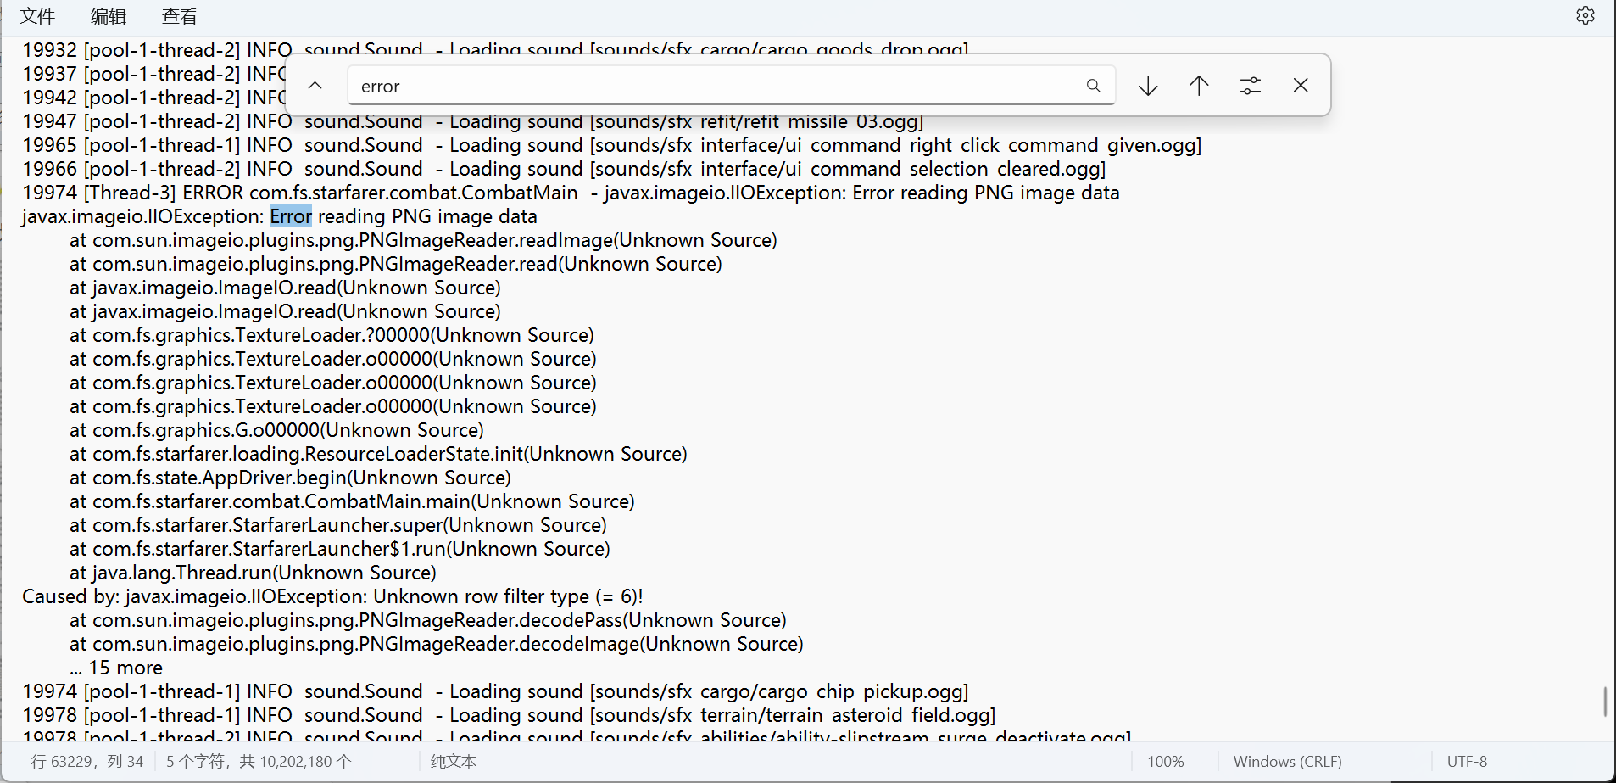Click the find next down arrow
Screen dimensions: 1616x783
[1148, 86]
